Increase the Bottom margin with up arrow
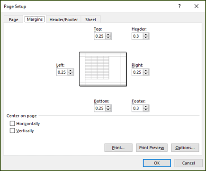This screenshot has height=171, width=206. pyautogui.click(x=108, y=107)
